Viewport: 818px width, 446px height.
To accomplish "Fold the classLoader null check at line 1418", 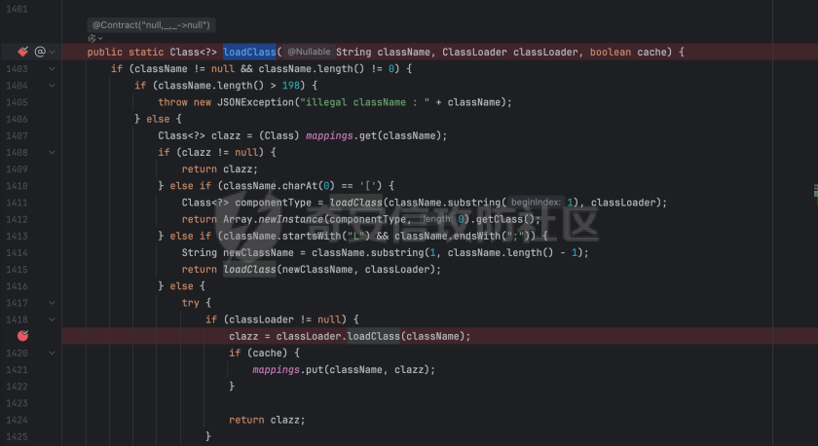I will tap(53, 319).
